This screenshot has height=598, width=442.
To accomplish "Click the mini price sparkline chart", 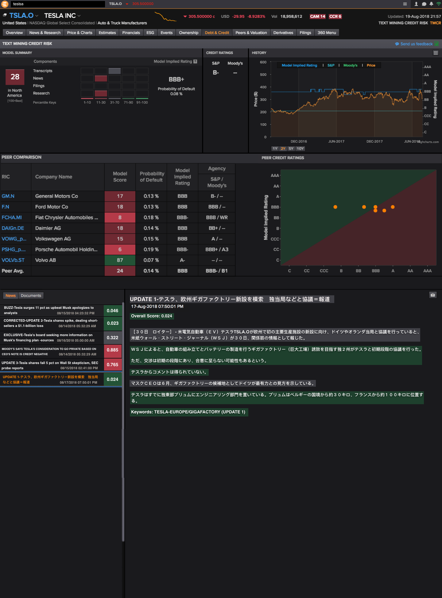I will coord(165,17).
